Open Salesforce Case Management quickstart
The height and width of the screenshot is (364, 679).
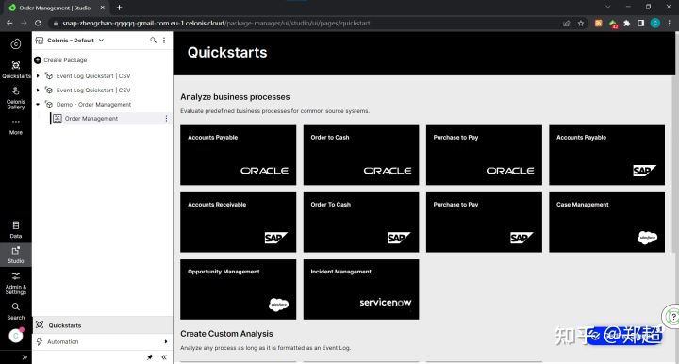(x=606, y=222)
